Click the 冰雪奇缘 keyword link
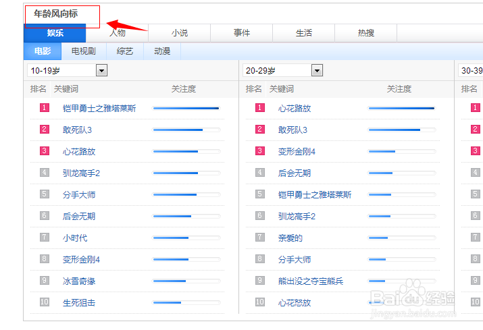This screenshot has width=483, height=330. [79, 281]
